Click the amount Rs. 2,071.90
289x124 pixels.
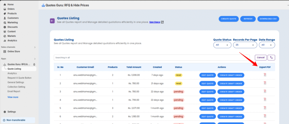tap(134, 108)
